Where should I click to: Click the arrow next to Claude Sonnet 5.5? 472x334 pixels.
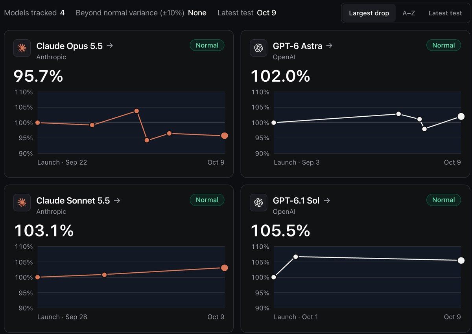click(117, 200)
